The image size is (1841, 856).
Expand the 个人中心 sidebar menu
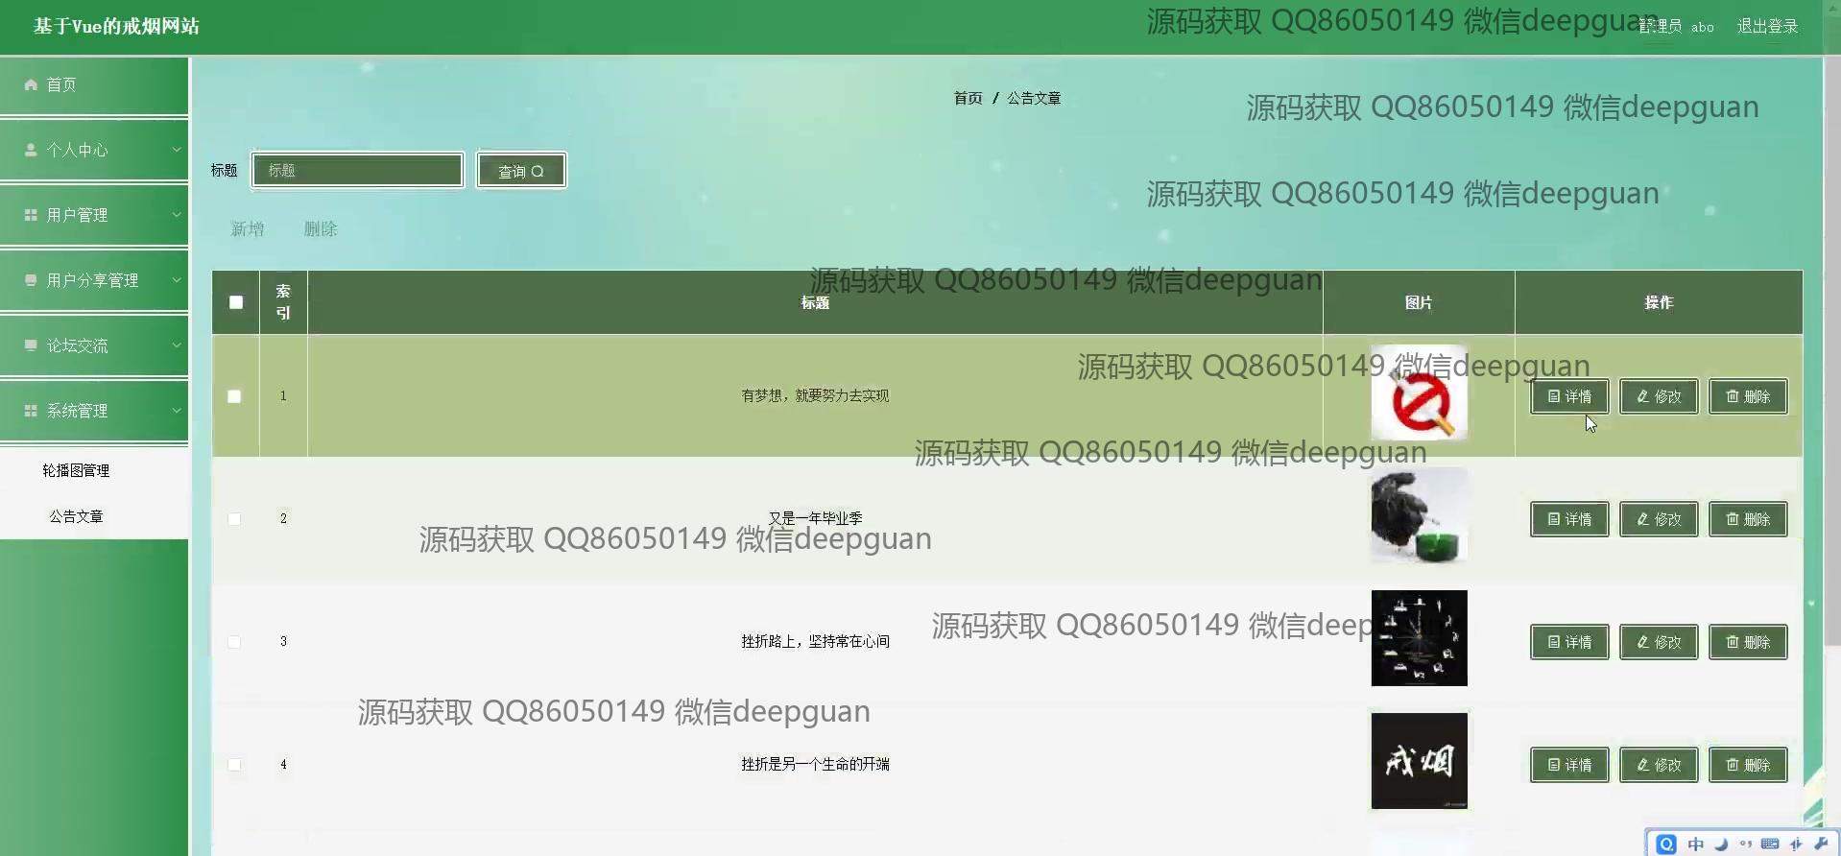point(94,151)
